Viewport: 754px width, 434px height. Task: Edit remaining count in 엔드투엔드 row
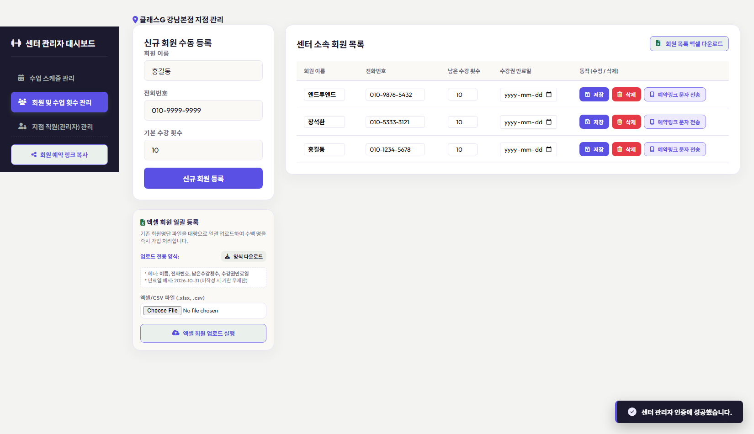tap(462, 95)
